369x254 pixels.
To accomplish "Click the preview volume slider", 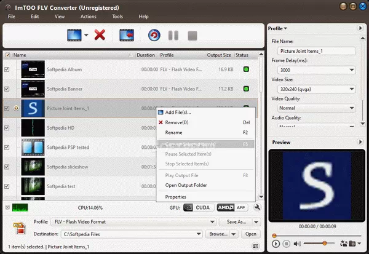I will 320,244.
